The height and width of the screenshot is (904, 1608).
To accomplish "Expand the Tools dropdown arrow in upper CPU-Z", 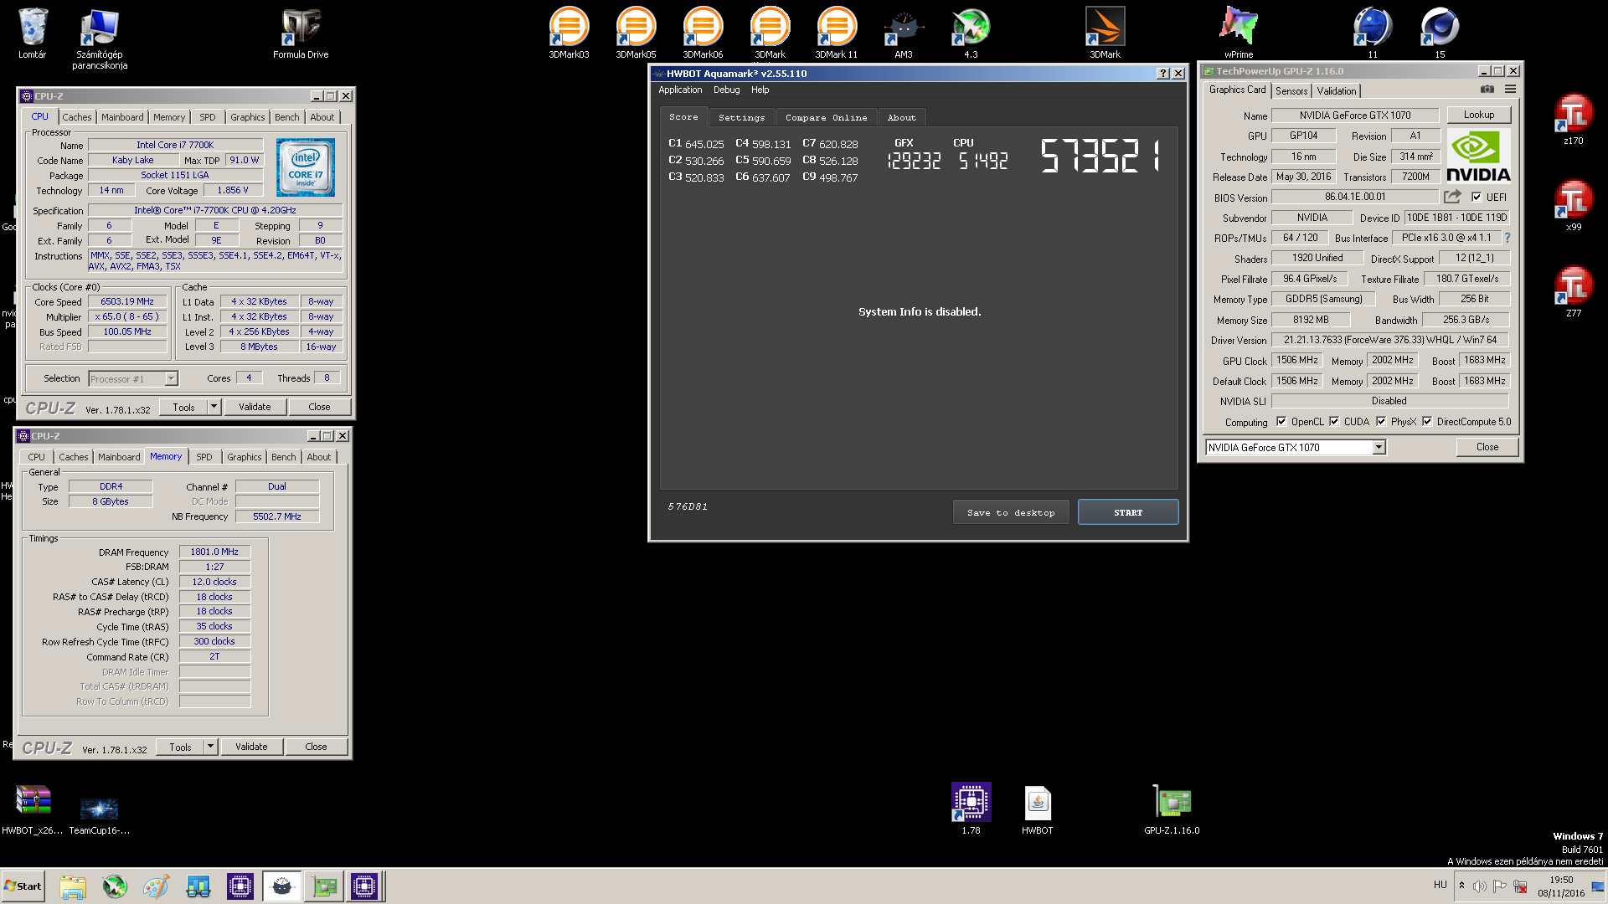I will 214,407.
